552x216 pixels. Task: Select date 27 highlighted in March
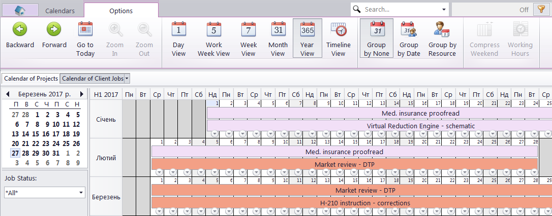click(x=15, y=153)
